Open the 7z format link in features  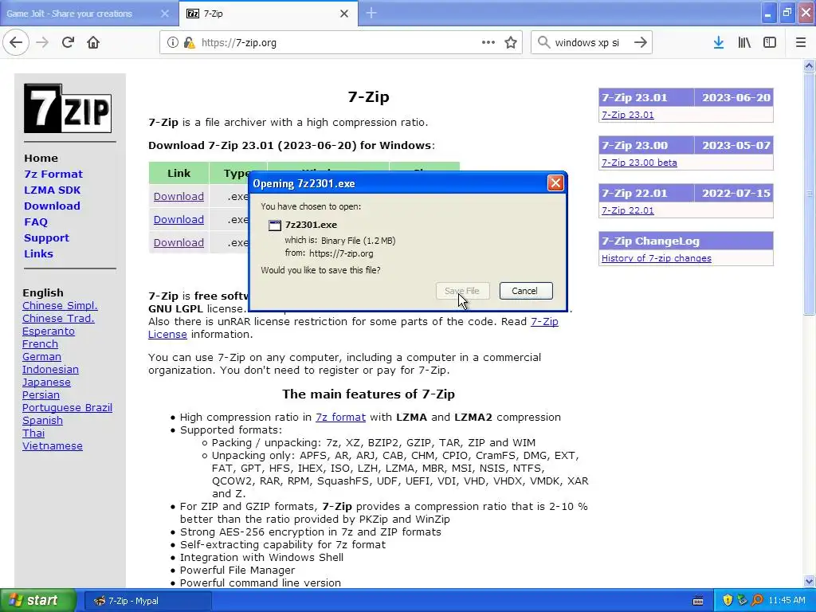[340, 417]
